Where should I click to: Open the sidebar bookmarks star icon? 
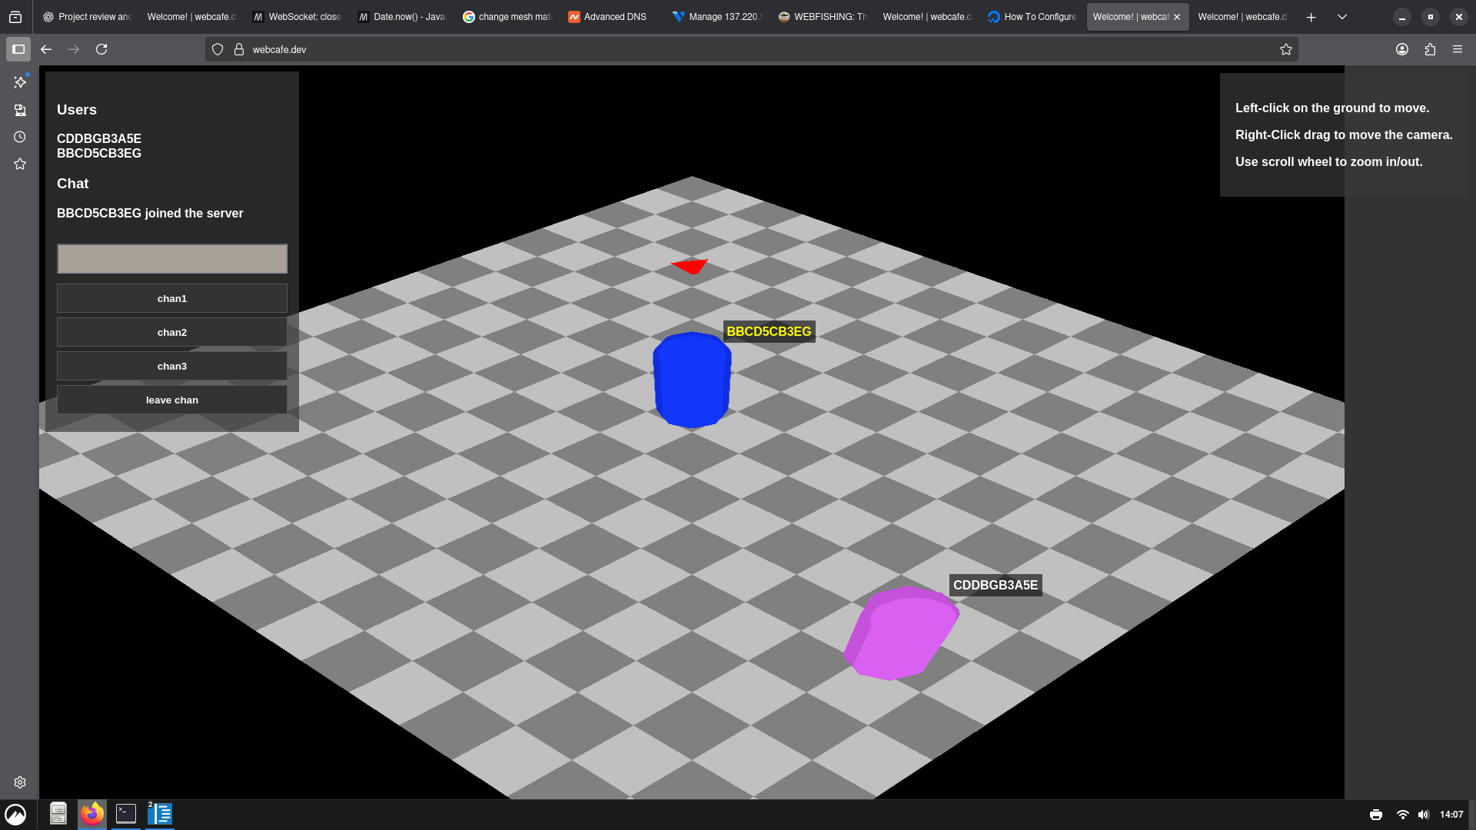click(x=20, y=164)
